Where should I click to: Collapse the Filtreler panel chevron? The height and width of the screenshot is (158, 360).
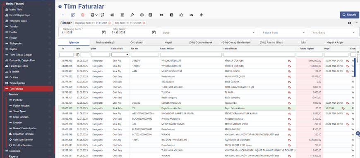(356, 23)
